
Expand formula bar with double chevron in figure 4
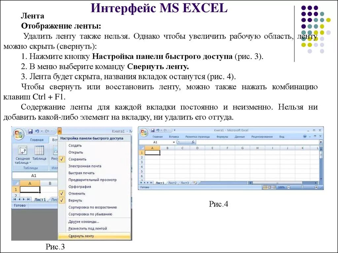pos(321,142)
